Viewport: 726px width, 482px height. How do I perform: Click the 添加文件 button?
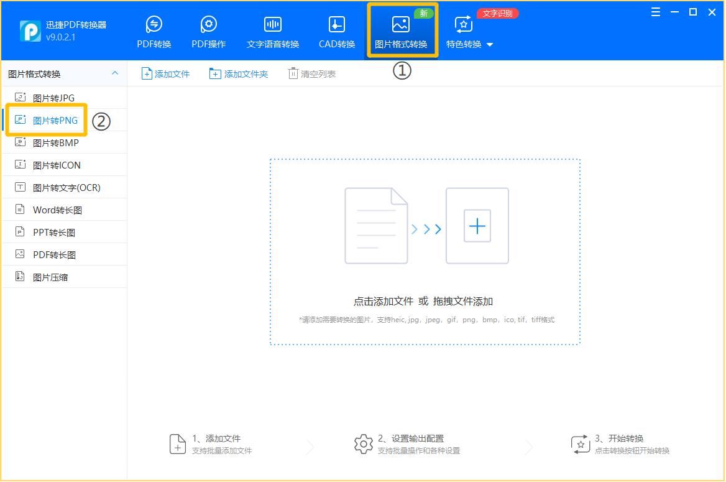click(x=165, y=73)
